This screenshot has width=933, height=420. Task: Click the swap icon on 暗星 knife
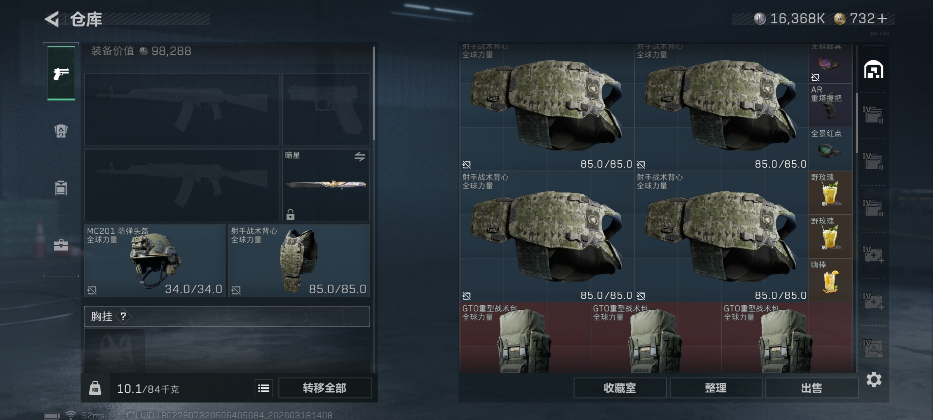tap(360, 157)
